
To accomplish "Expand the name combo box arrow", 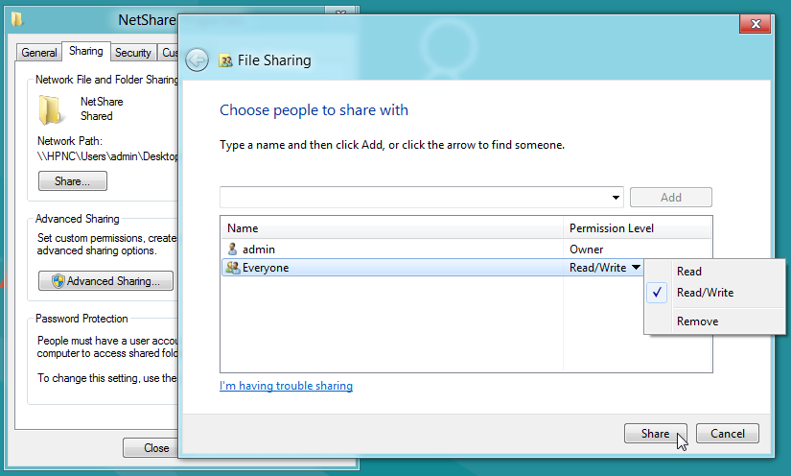I will (x=615, y=198).
